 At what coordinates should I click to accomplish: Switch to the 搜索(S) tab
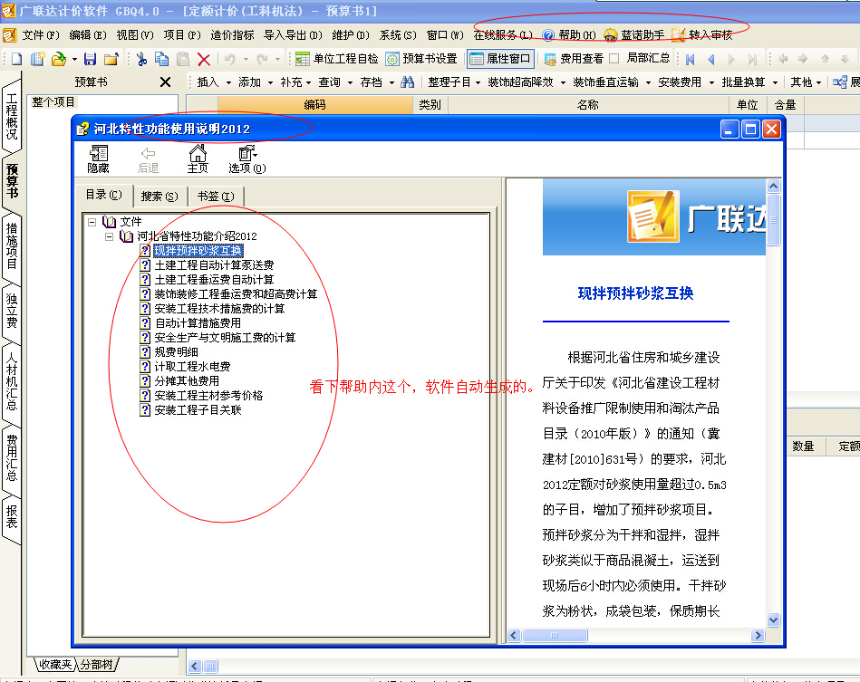[159, 197]
